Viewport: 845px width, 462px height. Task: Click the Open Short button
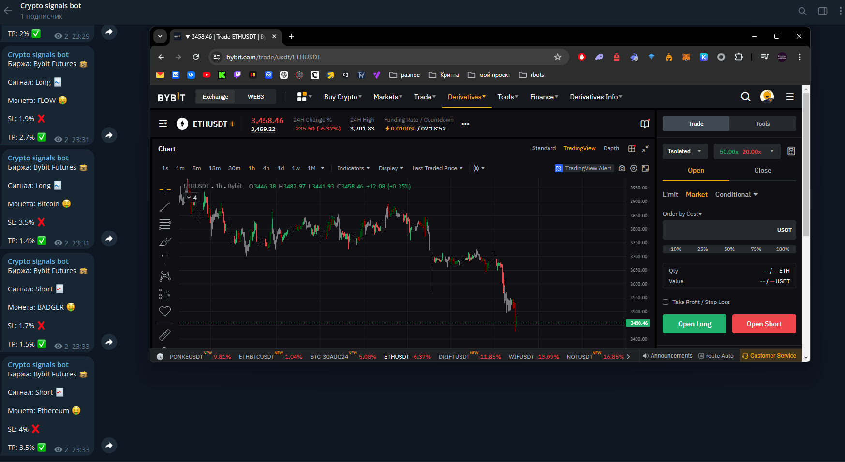[x=764, y=324]
